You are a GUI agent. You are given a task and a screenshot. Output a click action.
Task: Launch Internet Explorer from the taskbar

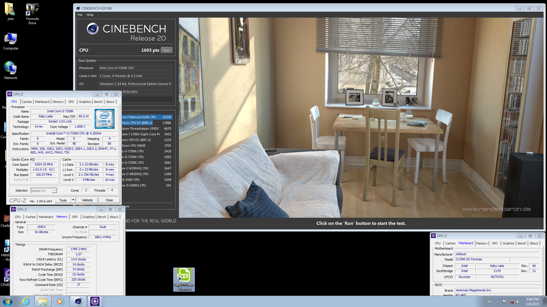tap(26, 301)
